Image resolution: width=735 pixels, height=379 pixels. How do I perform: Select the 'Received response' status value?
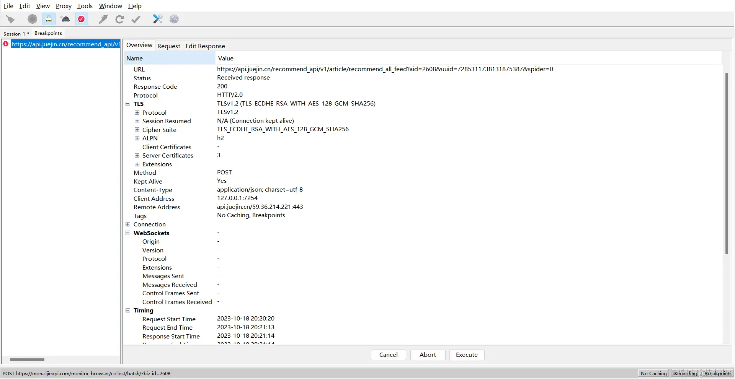tap(243, 78)
